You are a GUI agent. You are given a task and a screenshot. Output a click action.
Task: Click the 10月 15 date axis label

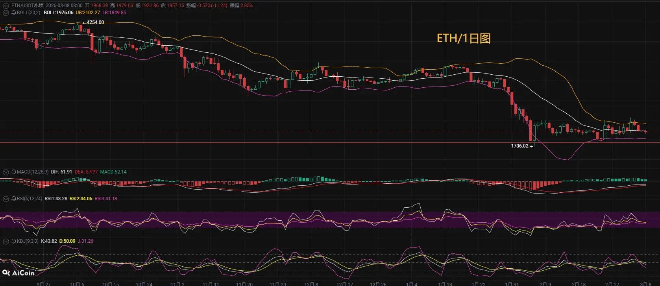(111, 284)
